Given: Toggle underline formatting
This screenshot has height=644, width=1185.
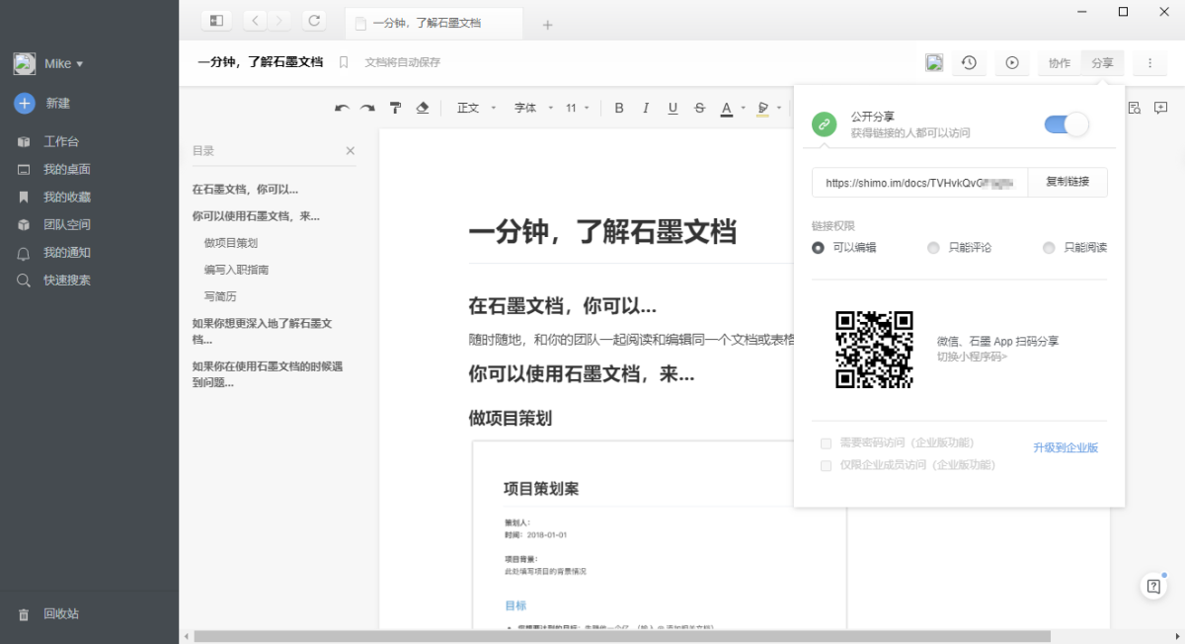Looking at the screenshot, I should pos(672,108).
